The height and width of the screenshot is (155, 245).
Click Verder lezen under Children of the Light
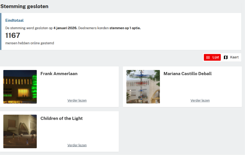[77, 145]
